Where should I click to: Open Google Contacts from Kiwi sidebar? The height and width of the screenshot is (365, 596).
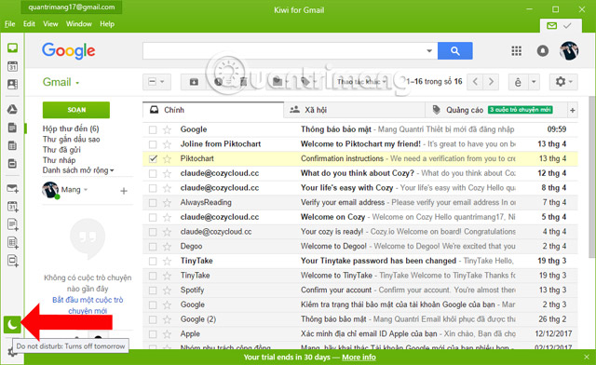click(x=12, y=84)
